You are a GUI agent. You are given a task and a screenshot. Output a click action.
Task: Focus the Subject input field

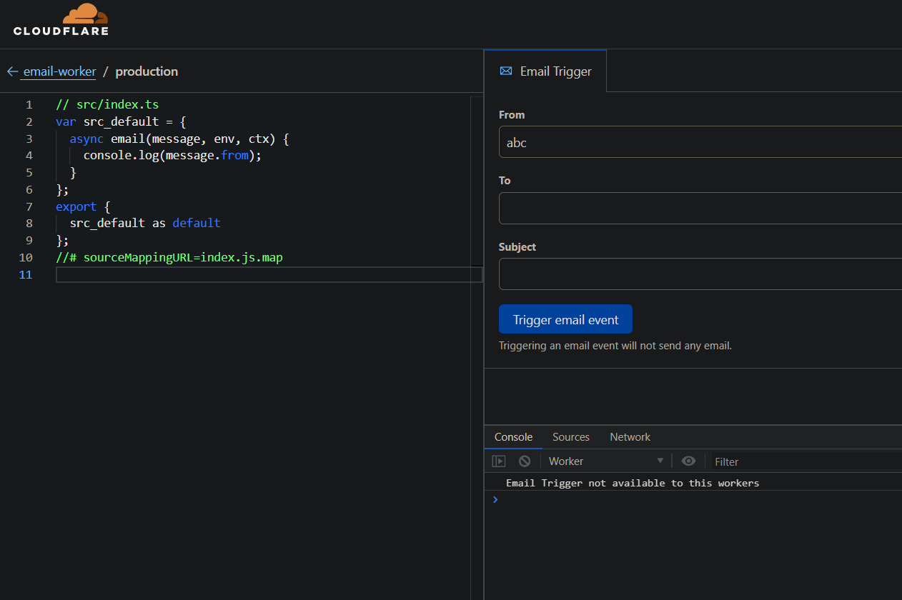[700, 274]
